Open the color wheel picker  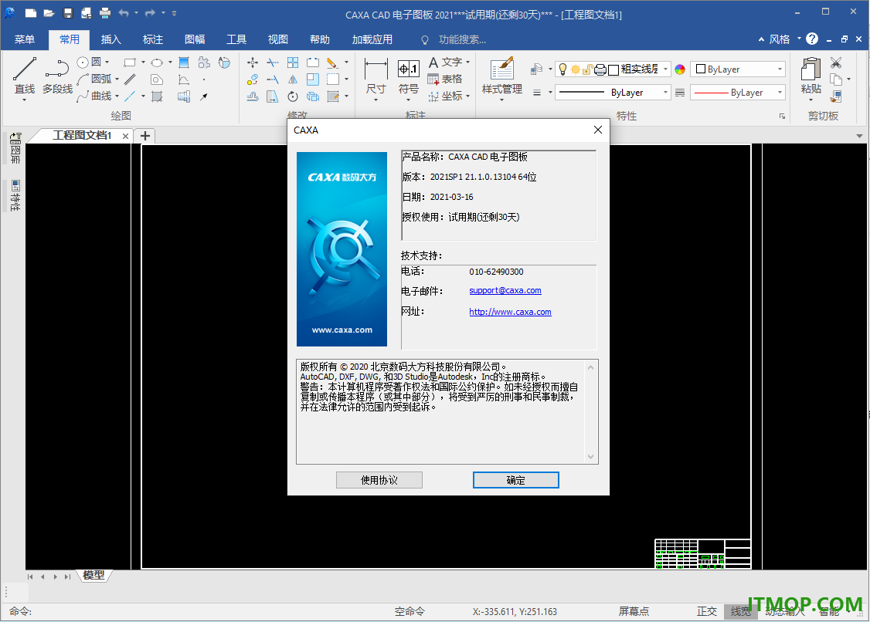pyautogui.click(x=680, y=69)
